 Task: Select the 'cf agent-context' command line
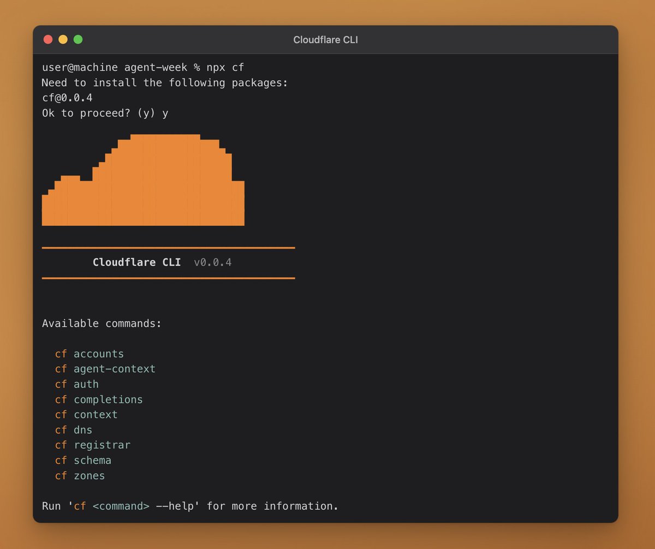click(105, 369)
